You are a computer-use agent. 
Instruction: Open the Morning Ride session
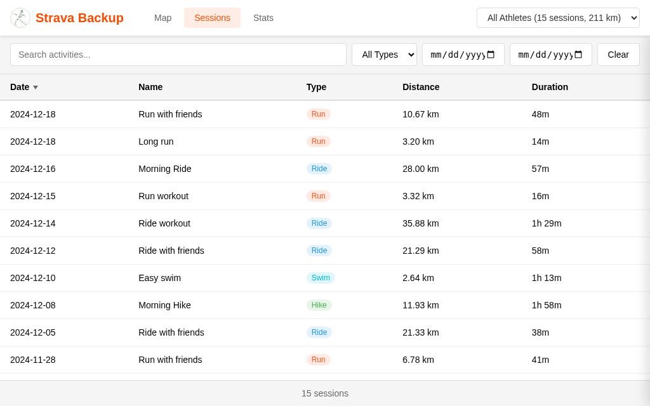tap(164, 169)
